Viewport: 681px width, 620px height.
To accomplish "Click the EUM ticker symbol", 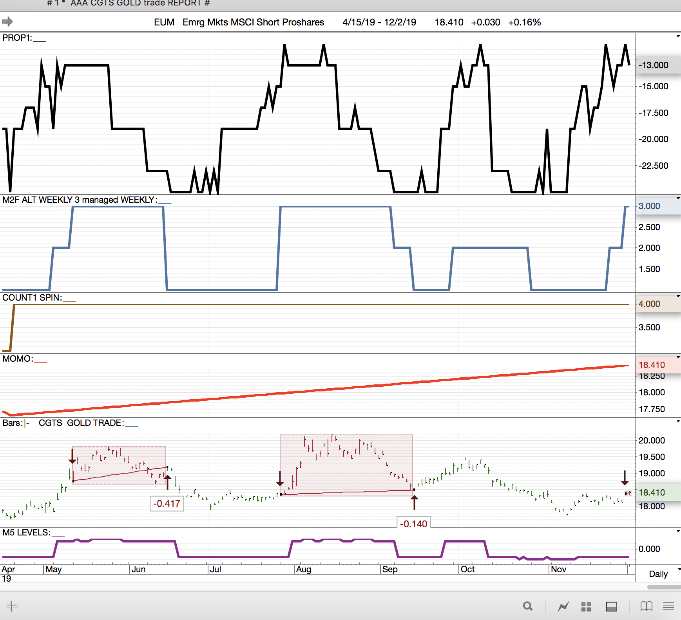I will tap(164, 22).
